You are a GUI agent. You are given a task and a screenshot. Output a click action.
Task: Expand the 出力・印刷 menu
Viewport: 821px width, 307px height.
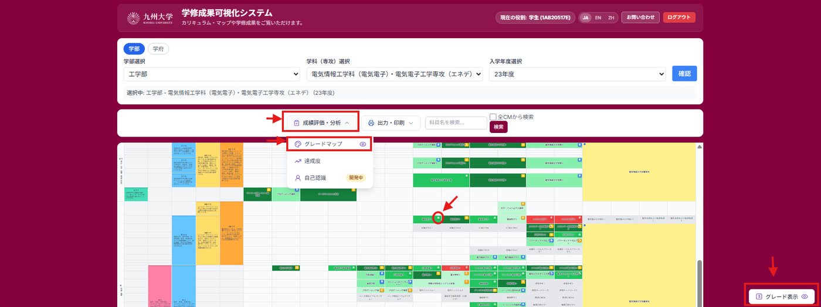point(391,123)
